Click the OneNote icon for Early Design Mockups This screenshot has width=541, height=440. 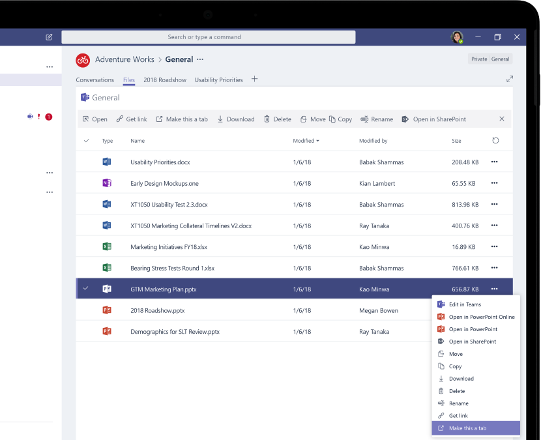tap(107, 183)
